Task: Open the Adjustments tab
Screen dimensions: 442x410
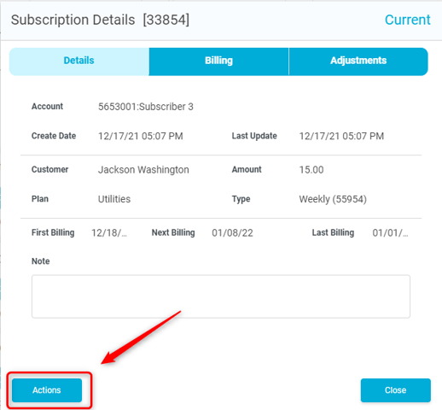Action: (358, 61)
